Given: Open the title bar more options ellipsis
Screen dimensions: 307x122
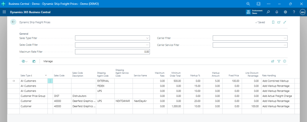Looking at the screenshot, I should point(269,4).
